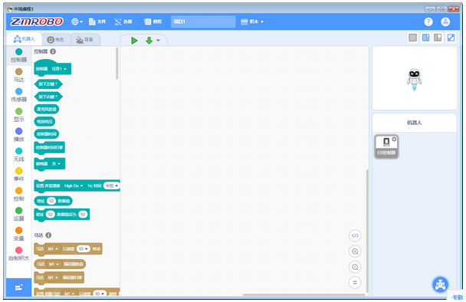Switch to the 角色 sprite tab

point(56,40)
